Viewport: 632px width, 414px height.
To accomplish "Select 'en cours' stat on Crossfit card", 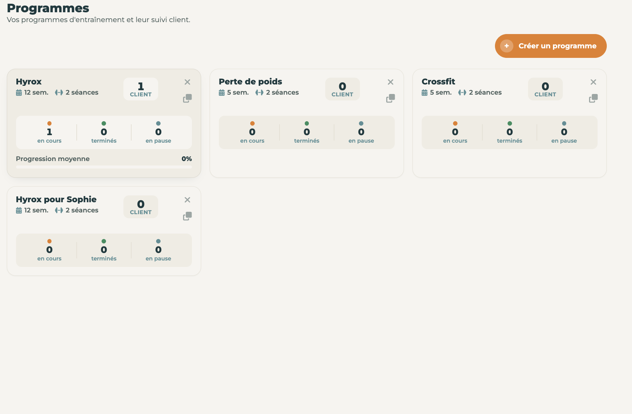I will pyautogui.click(x=455, y=132).
